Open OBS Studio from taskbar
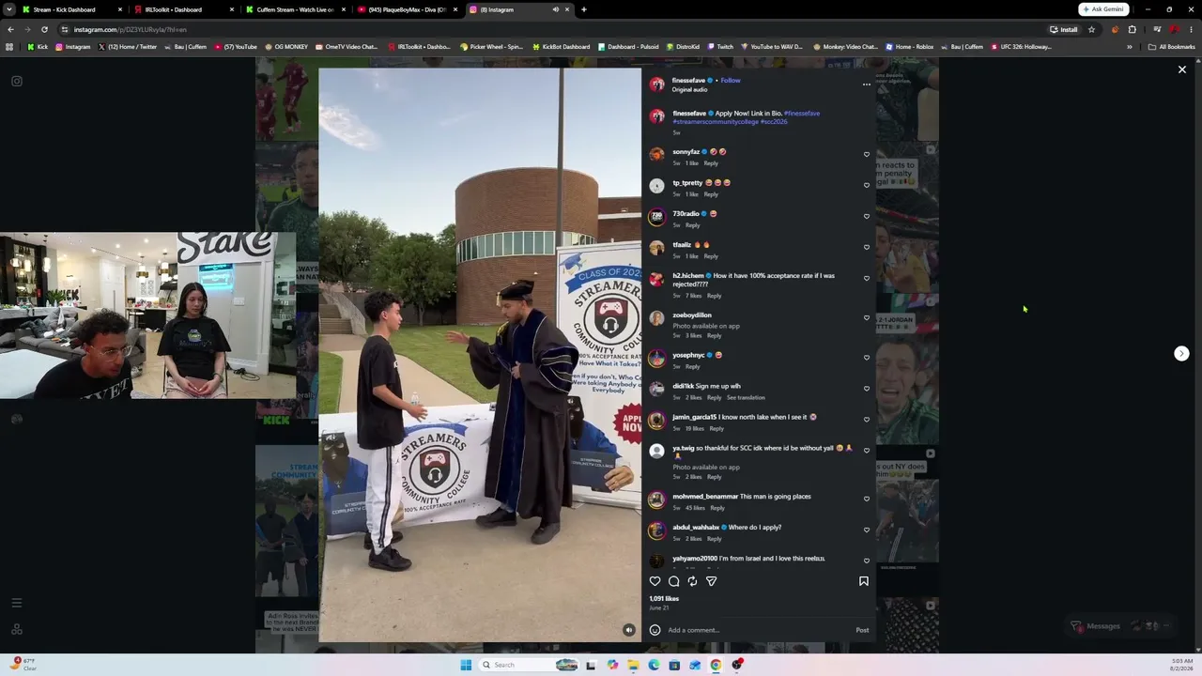1202x676 pixels. [x=738, y=665]
